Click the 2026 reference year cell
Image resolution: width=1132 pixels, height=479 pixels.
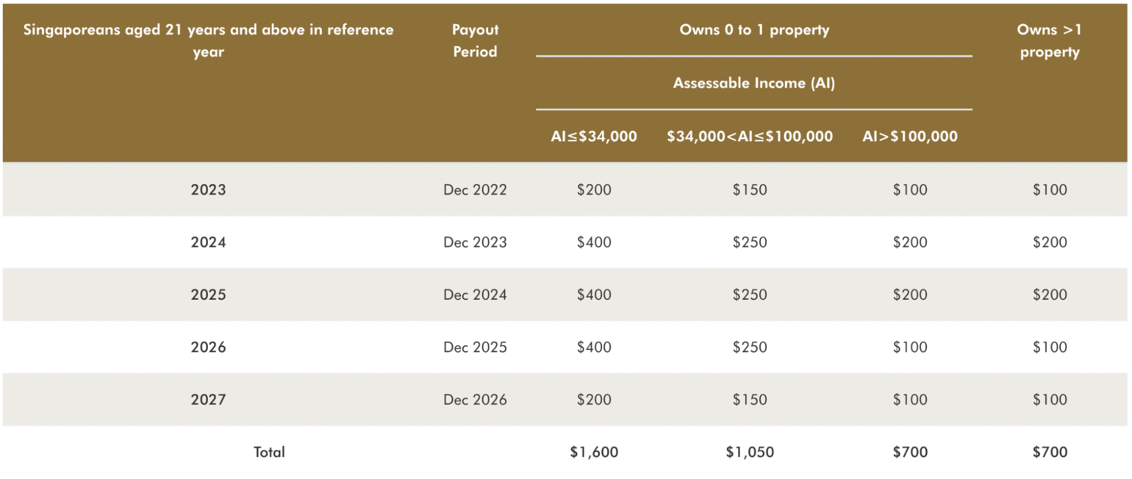pyautogui.click(x=208, y=347)
